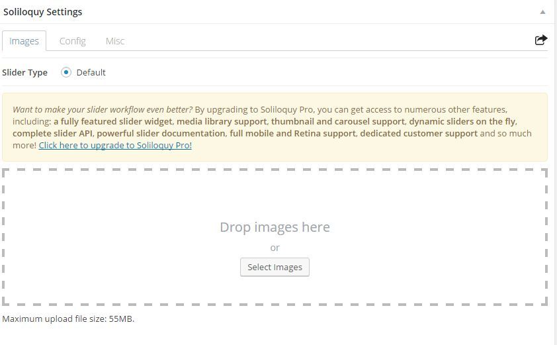557x345 pixels.
Task: Follow the upgrade to Soliloquy Pro link
Action: [x=115, y=145]
